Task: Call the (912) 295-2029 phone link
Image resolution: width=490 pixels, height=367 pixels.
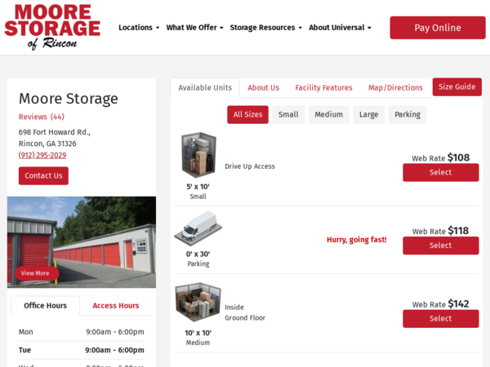Action: click(x=42, y=155)
